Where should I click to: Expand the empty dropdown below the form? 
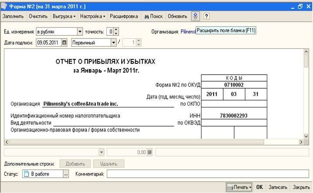[102, 152]
